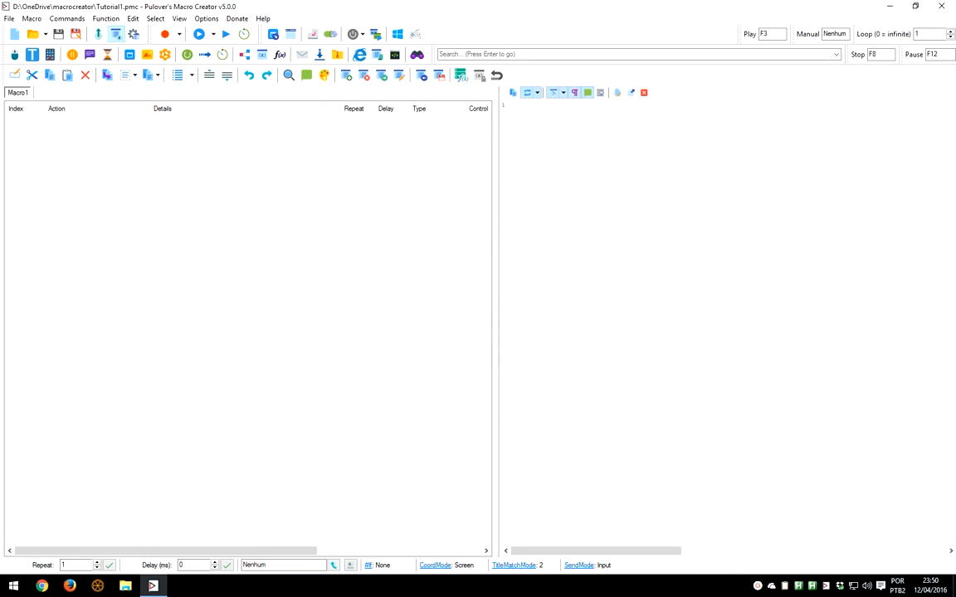
Task: Play the macro with the blue circle play button
Action: (199, 34)
